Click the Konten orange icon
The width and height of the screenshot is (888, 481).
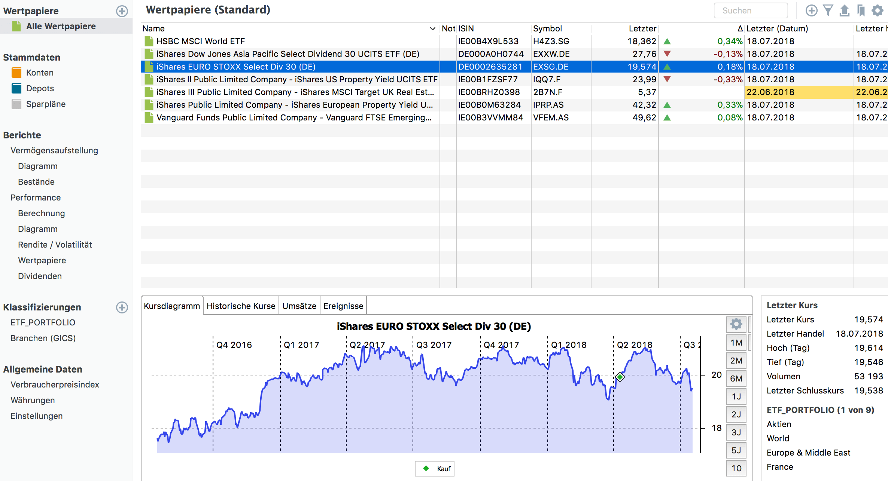tap(16, 73)
